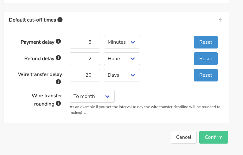Image resolution: width=243 pixels, height=155 pixels.
Task: Click the Default cut-off times heading text
Action: click(32, 20)
